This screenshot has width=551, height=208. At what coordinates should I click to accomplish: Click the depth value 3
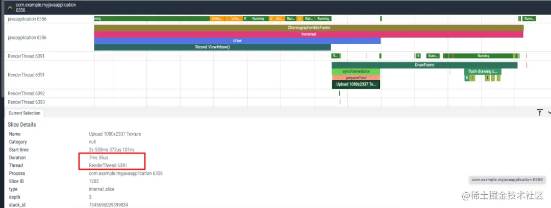pos(90,197)
